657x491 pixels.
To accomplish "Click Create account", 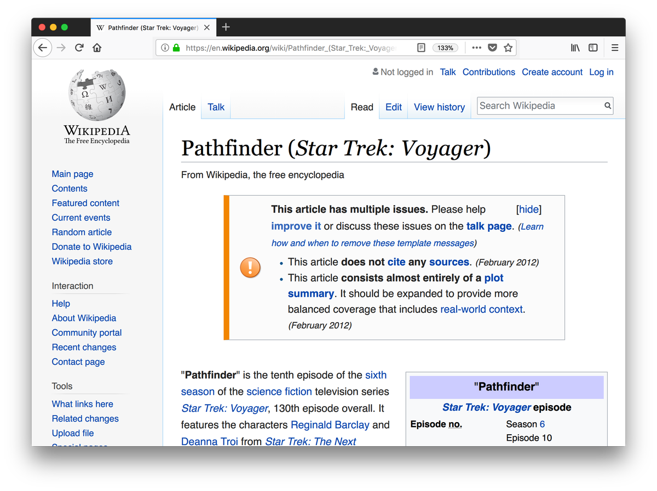I will point(552,72).
